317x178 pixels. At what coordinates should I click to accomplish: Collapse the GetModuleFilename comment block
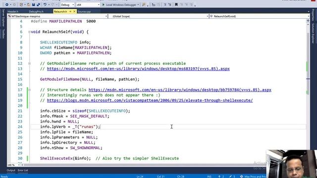point(30,63)
